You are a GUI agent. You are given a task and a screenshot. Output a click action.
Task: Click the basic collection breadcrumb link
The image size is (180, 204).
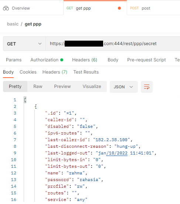[x=13, y=24]
